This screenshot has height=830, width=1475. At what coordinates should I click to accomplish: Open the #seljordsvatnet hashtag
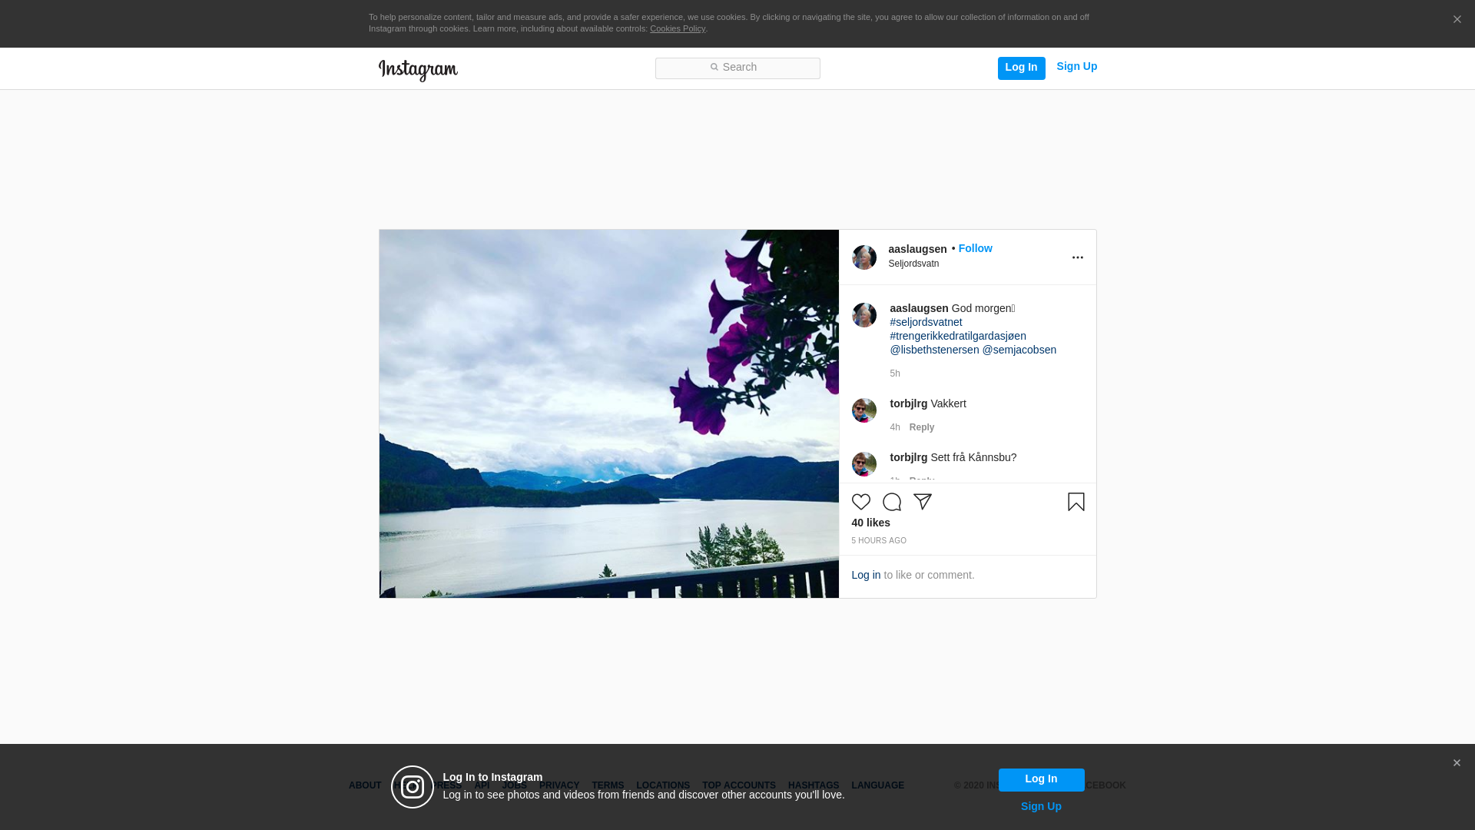coord(926,322)
